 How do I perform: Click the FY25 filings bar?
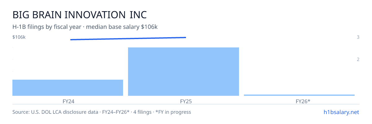[x=184, y=72]
